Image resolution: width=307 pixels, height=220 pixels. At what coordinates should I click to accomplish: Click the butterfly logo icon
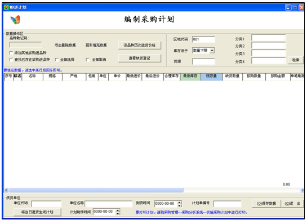[x=15, y=20]
